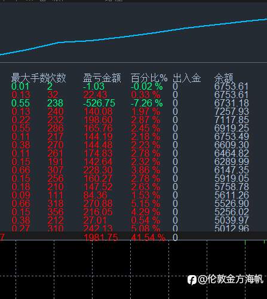
Task: Click percentage 0.33 %
Action: coord(146,95)
